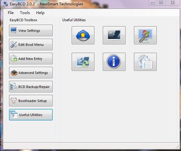Open the Tools menu
The image size is (181, 151).
(x=25, y=12)
